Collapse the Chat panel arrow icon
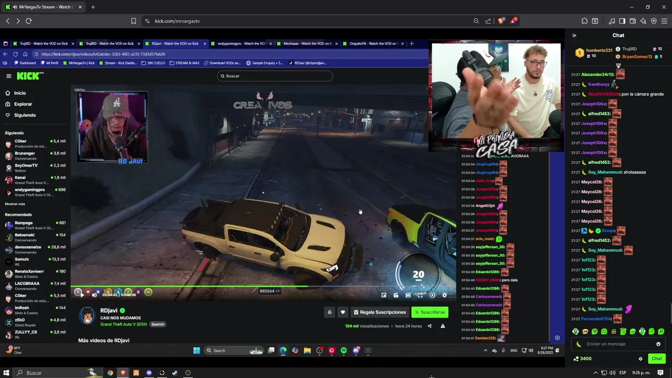This screenshot has height=378, width=672. tap(574, 35)
